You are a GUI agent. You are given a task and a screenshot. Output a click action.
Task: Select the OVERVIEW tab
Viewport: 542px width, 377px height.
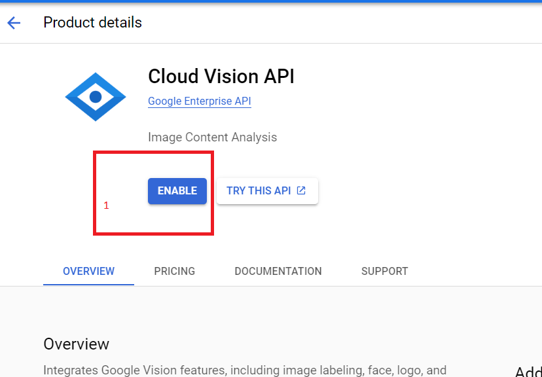point(88,271)
